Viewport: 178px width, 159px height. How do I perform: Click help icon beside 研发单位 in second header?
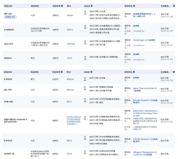click(x=134, y=72)
